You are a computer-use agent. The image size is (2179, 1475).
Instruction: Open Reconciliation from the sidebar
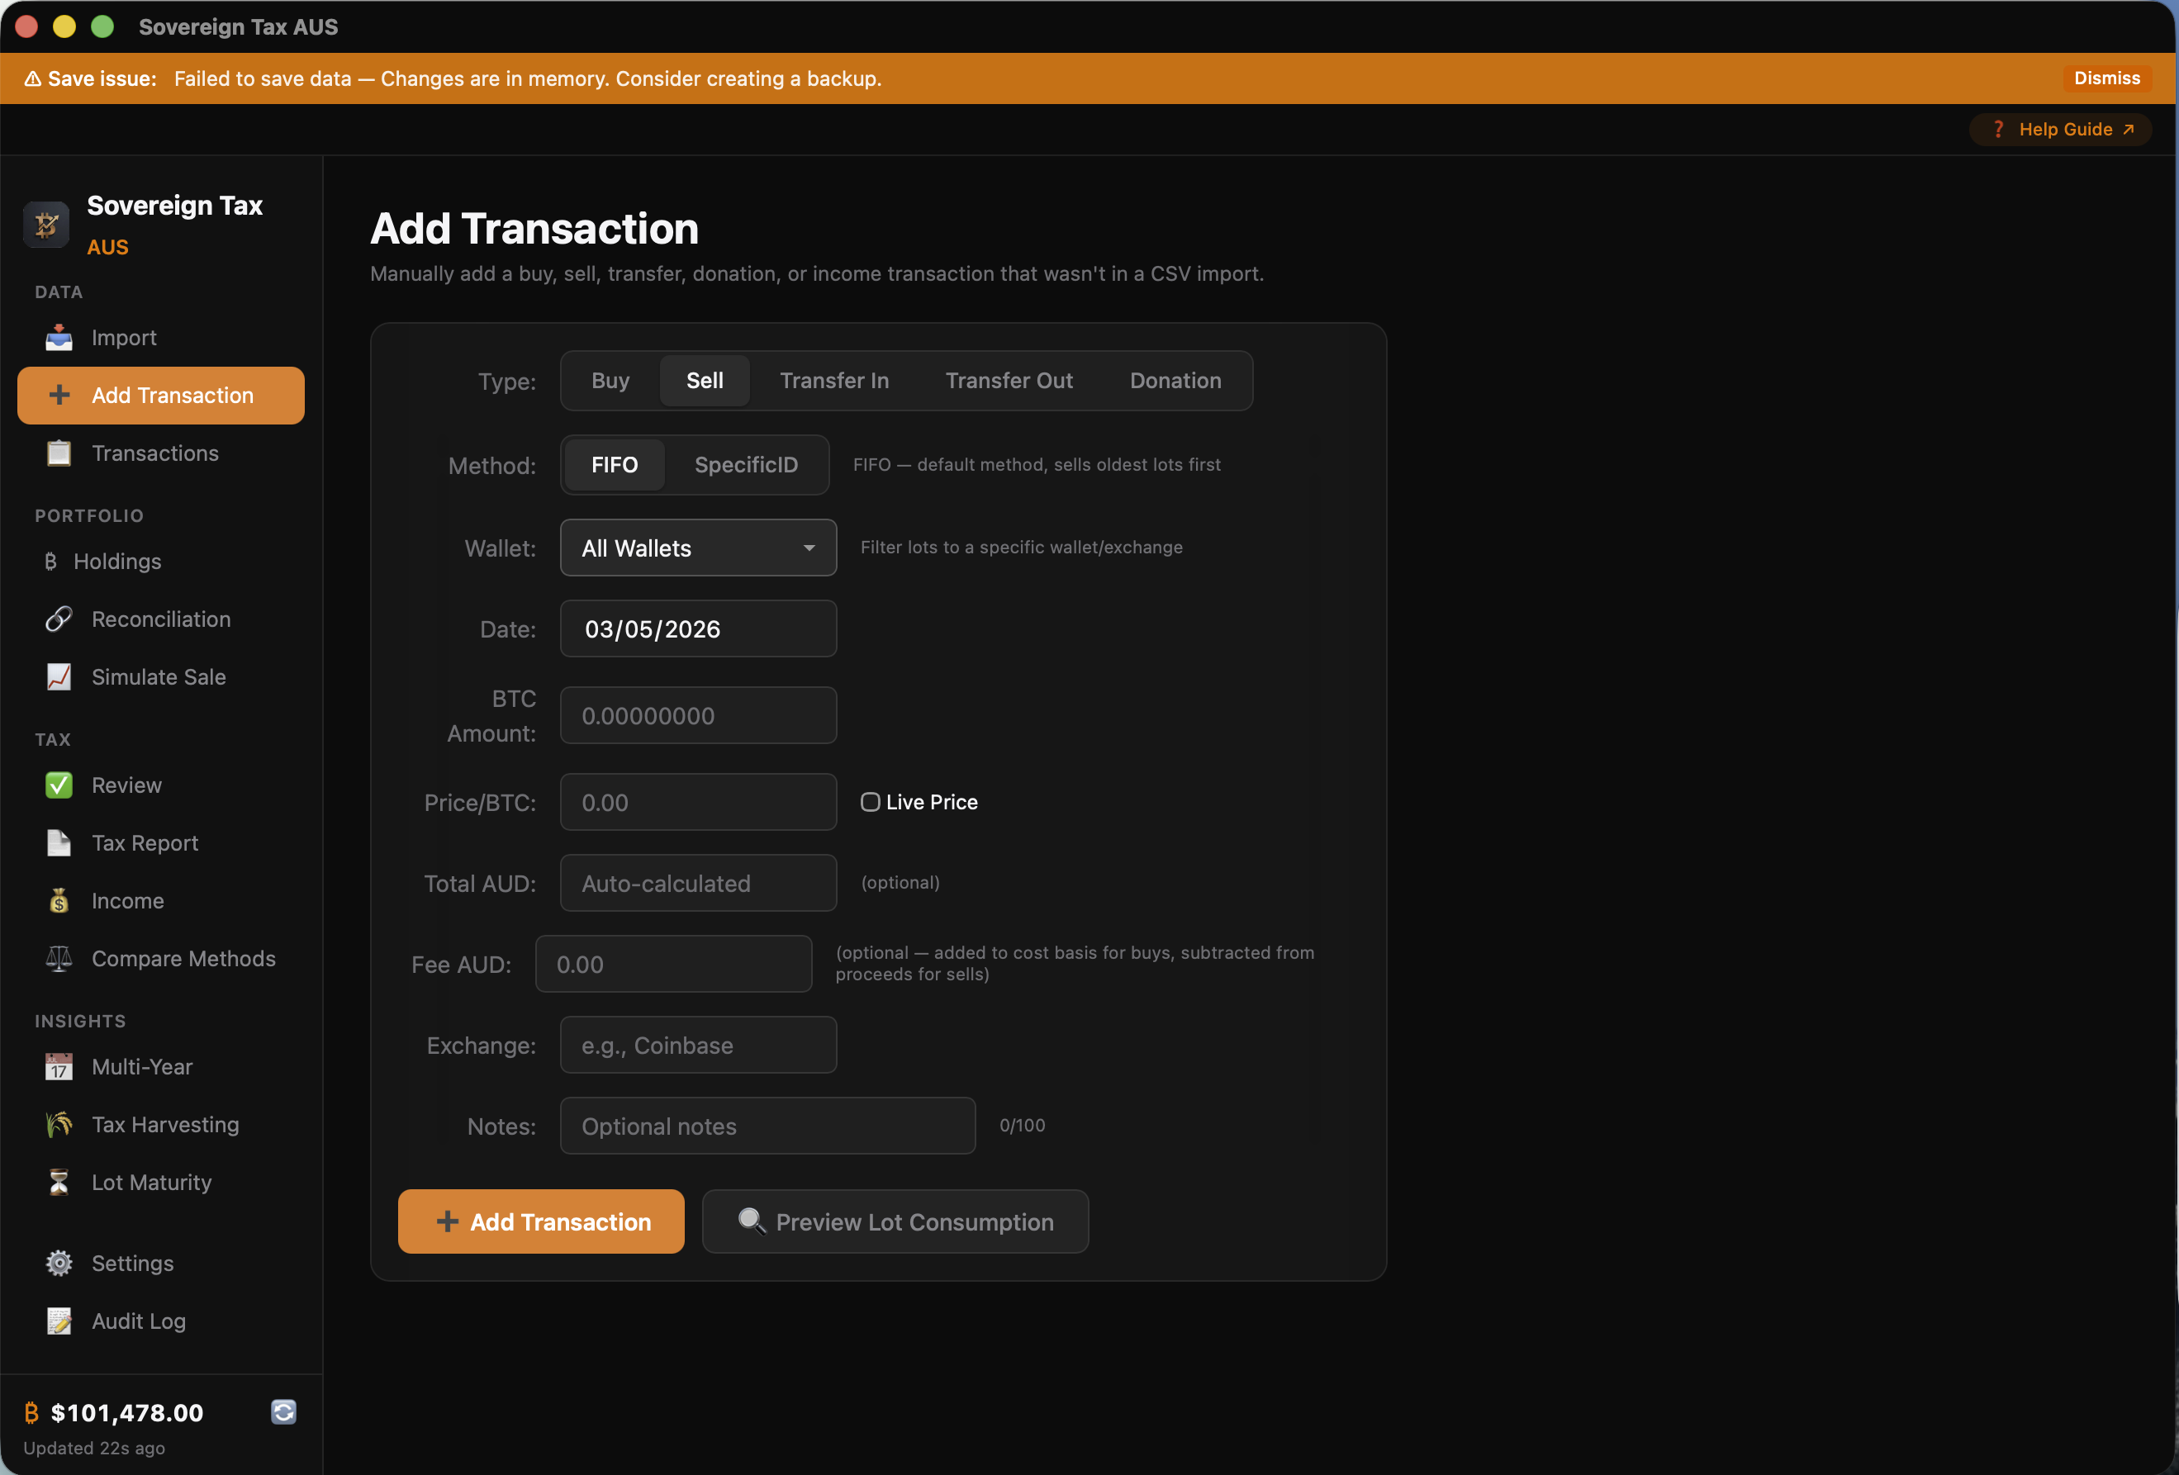[160, 619]
